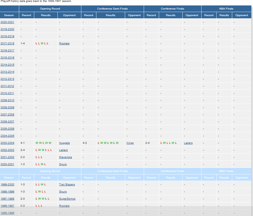Viewport: 253px width, 216px height.
Task: Open the 2001-2002 season link
Action: tap(7, 157)
